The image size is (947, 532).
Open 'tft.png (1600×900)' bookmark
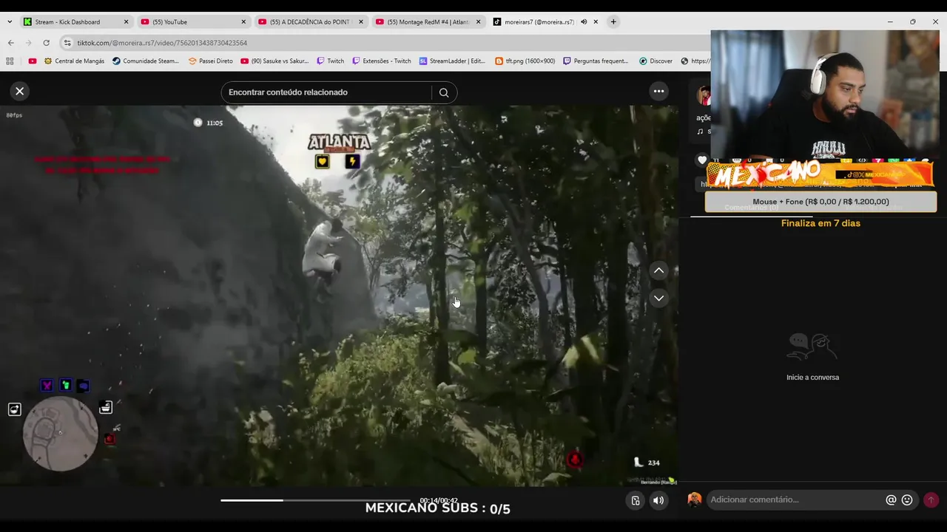click(525, 61)
